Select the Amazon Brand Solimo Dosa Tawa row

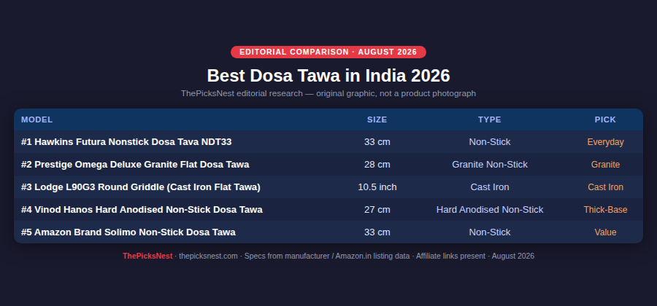point(328,232)
